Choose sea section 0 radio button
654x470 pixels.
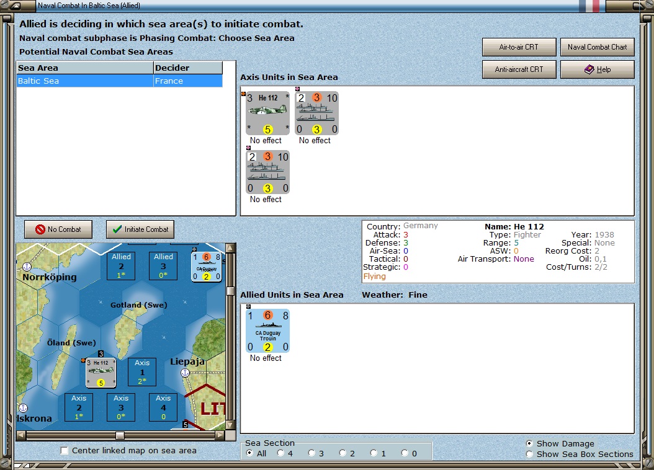tap(405, 453)
